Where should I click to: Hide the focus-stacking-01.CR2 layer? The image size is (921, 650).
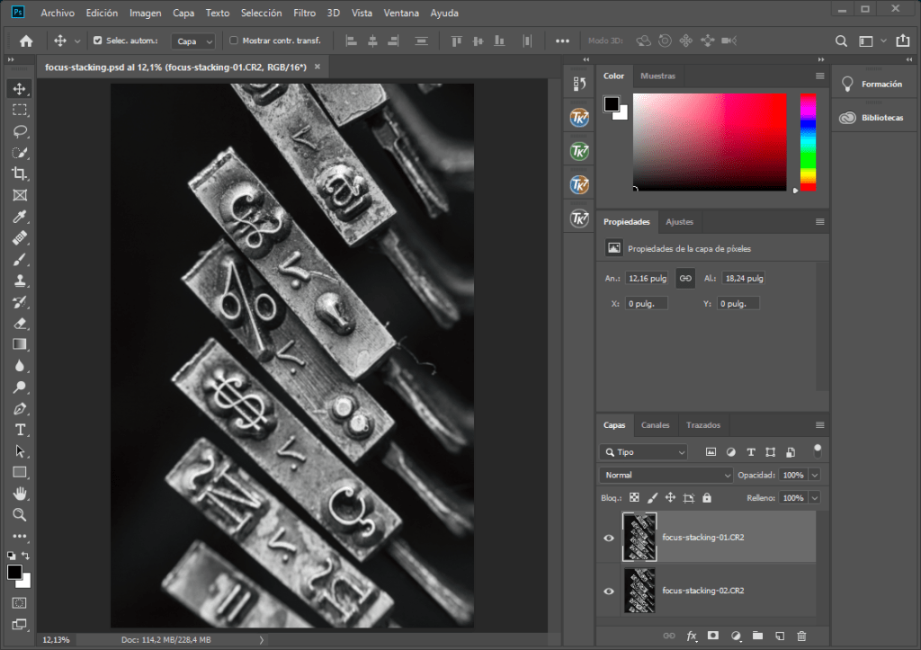[x=609, y=538]
